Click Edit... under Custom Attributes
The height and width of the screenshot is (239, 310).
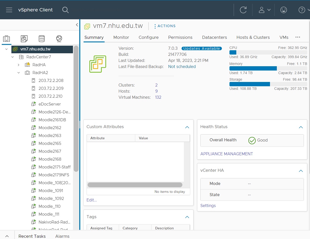pyautogui.click(x=92, y=200)
